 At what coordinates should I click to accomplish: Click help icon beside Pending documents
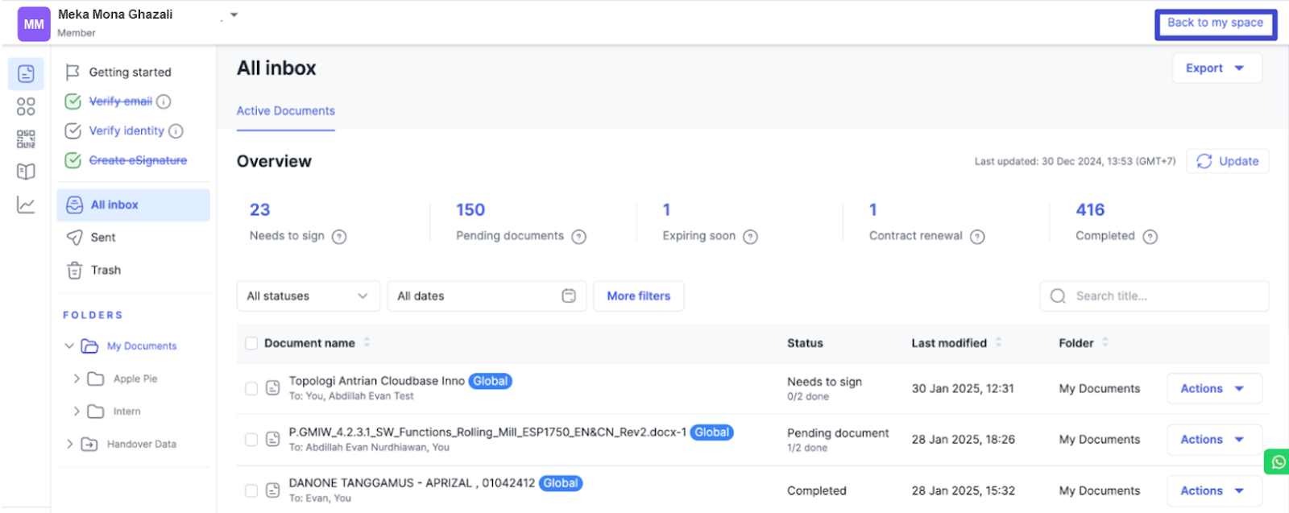tap(578, 237)
